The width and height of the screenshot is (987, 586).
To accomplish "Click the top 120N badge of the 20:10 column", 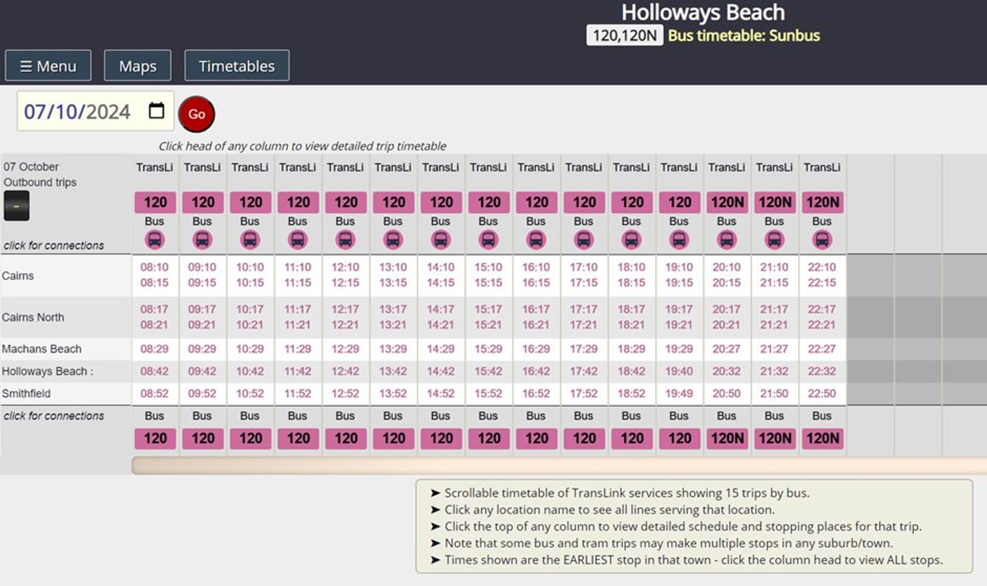I will (x=727, y=202).
